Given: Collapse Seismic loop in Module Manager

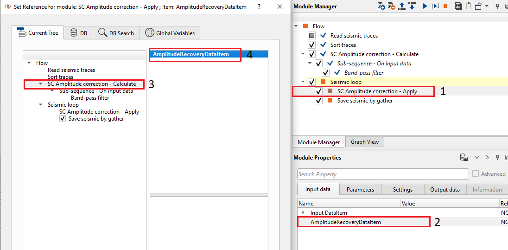Looking at the screenshot, I should [303, 82].
